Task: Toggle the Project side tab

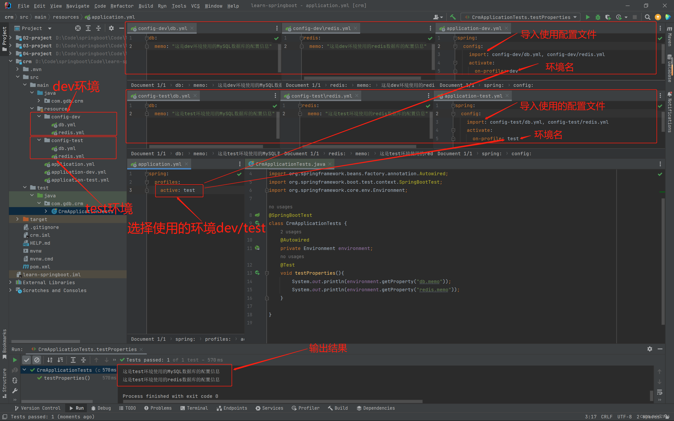Action: (4, 38)
